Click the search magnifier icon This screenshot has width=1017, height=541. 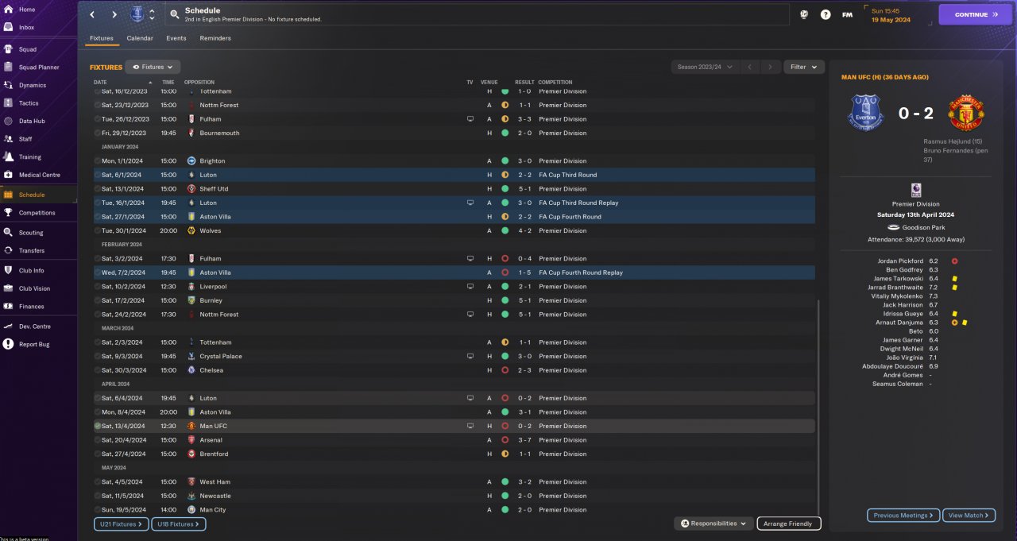(174, 14)
